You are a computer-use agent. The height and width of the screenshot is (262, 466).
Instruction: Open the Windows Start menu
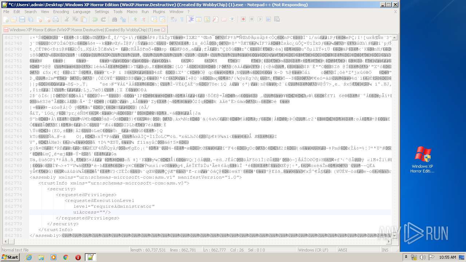pyautogui.click(x=10, y=257)
